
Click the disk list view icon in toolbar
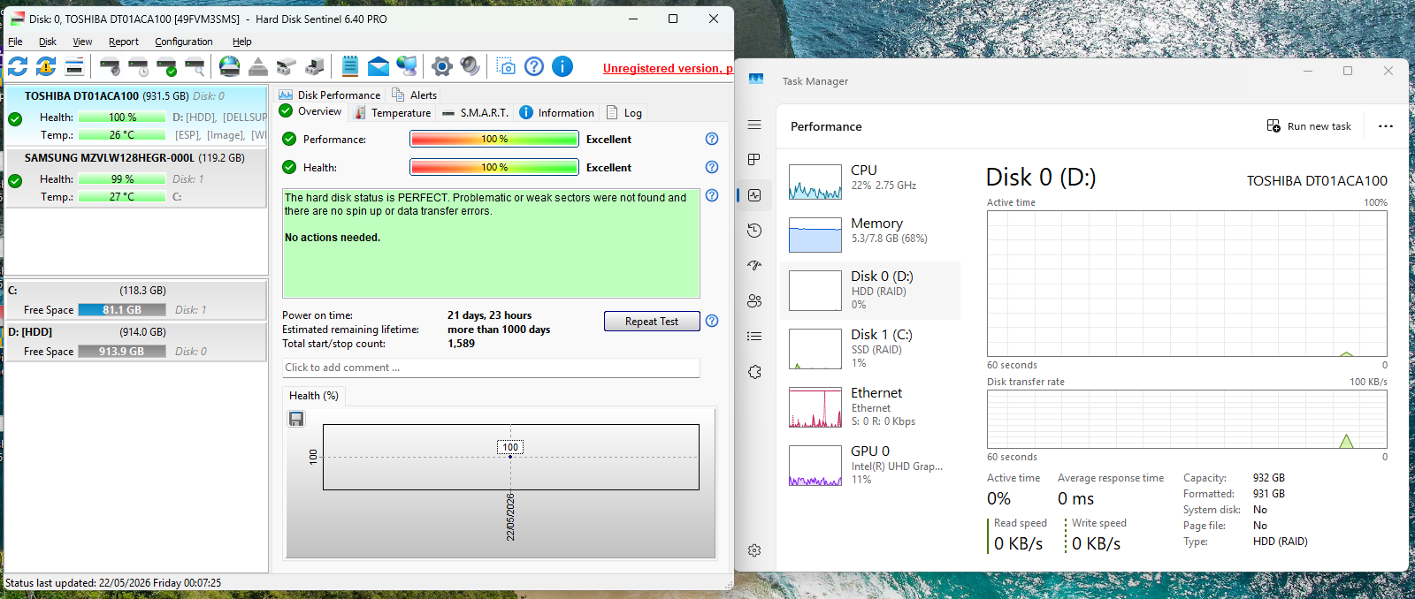click(x=74, y=66)
